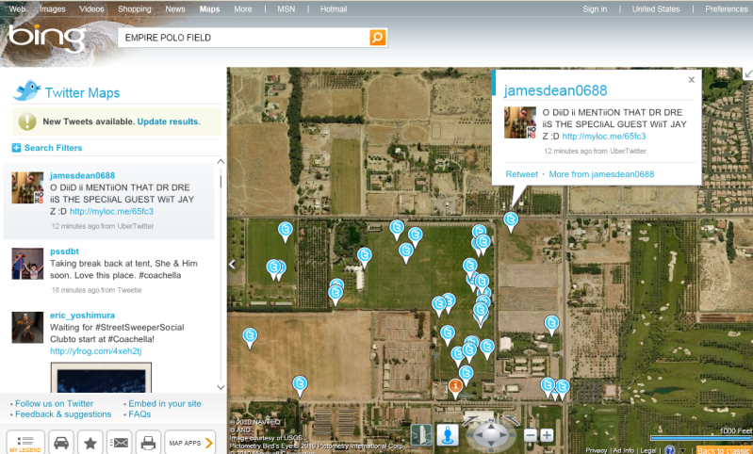Click the Bing logo
The height and width of the screenshot is (454, 753).
point(47,38)
